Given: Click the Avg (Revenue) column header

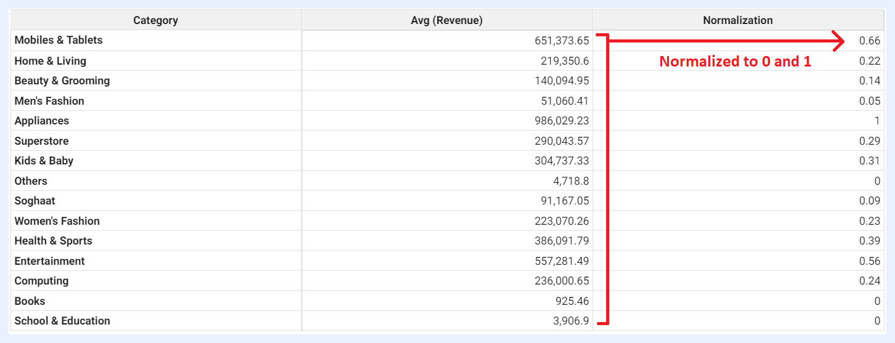Looking at the screenshot, I should [x=447, y=20].
